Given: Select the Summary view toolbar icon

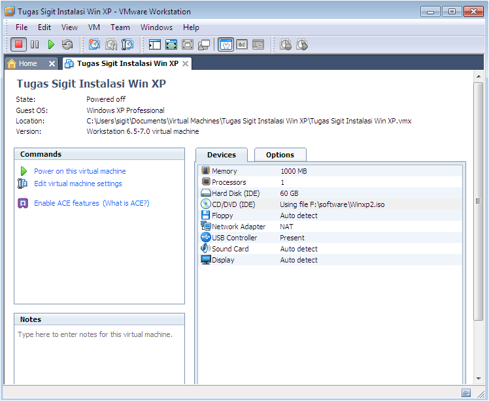Looking at the screenshot, I should click(x=226, y=44).
